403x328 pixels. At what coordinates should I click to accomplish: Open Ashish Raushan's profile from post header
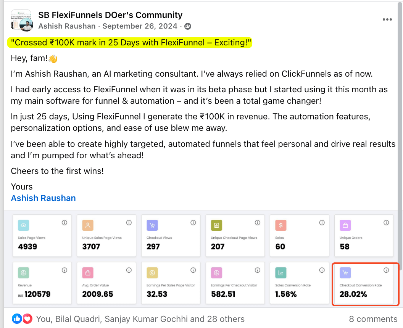[x=67, y=26]
